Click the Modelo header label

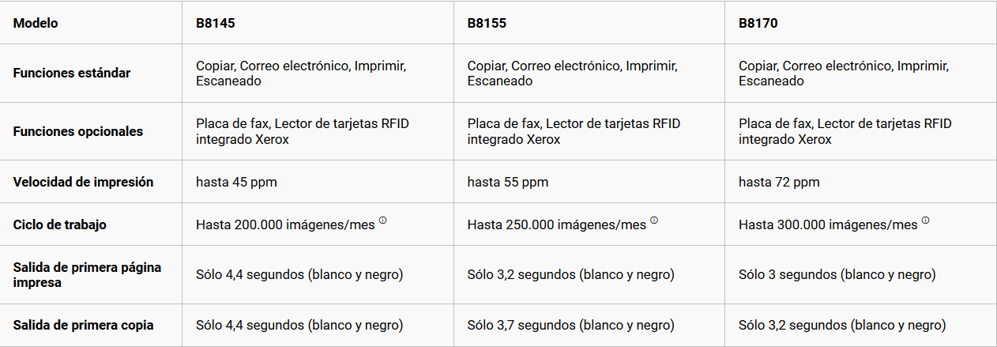click(x=36, y=23)
